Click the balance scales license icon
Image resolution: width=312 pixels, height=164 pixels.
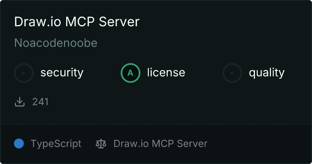pyautogui.click(x=101, y=144)
